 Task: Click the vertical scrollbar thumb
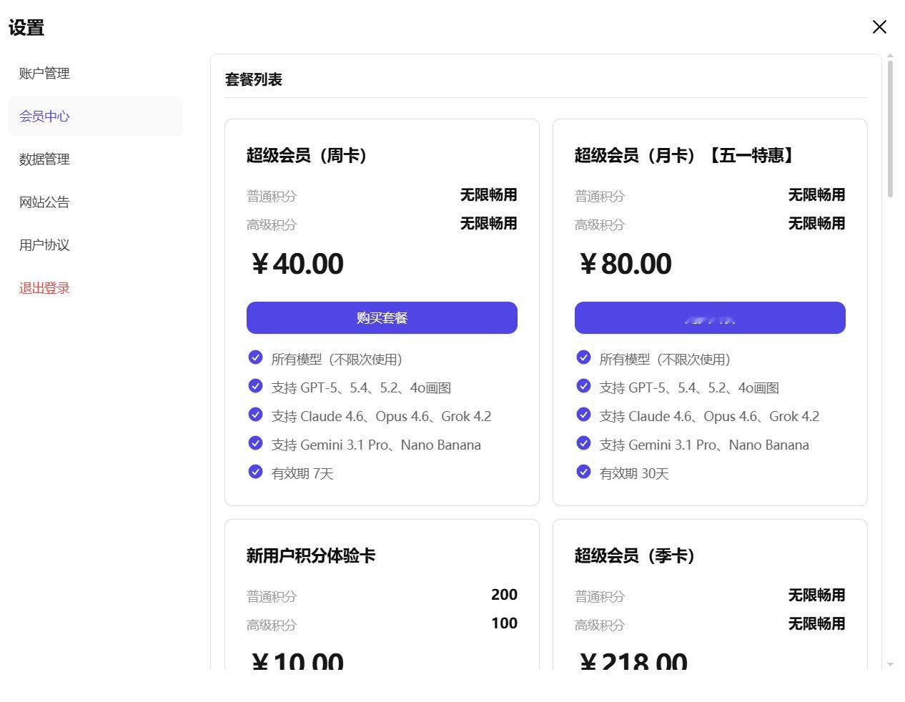(890, 129)
